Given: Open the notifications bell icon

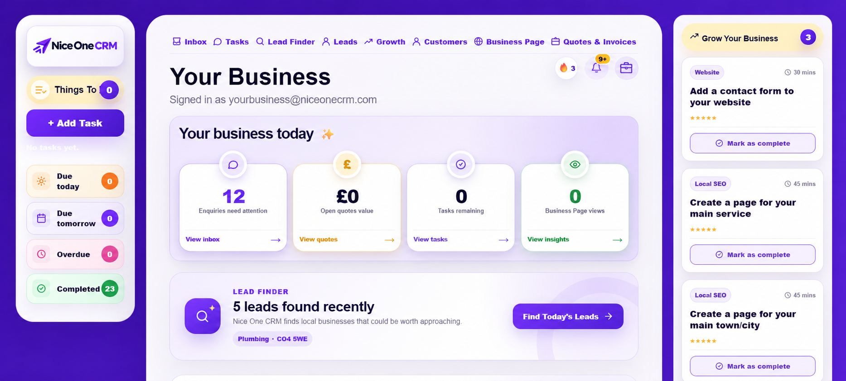Looking at the screenshot, I should click(596, 68).
